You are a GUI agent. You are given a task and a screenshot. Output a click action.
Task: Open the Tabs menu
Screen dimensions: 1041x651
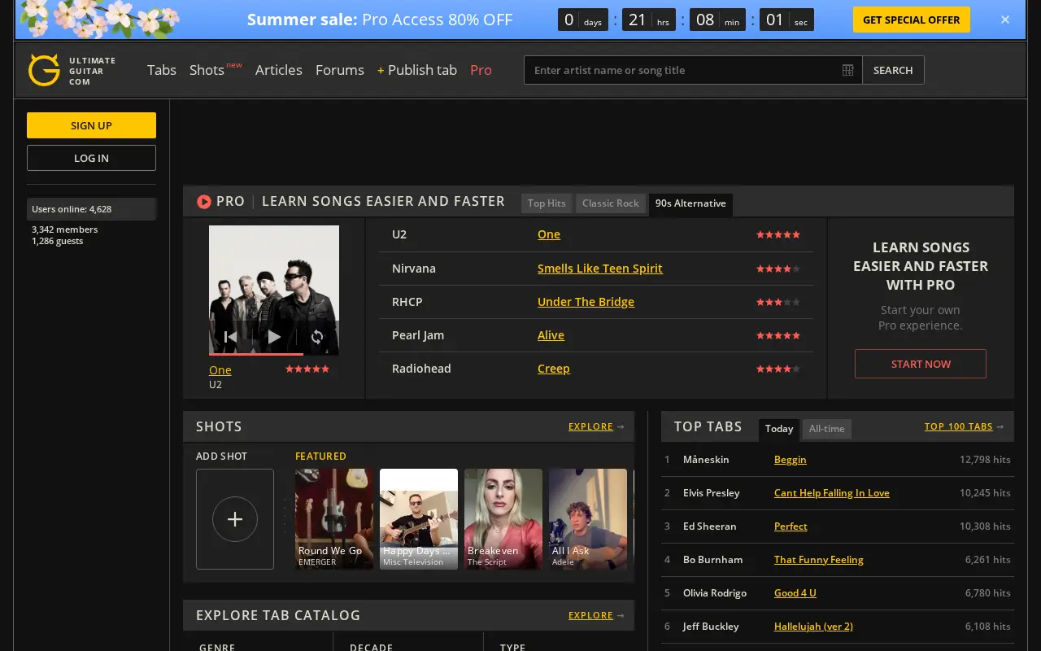click(x=162, y=70)
